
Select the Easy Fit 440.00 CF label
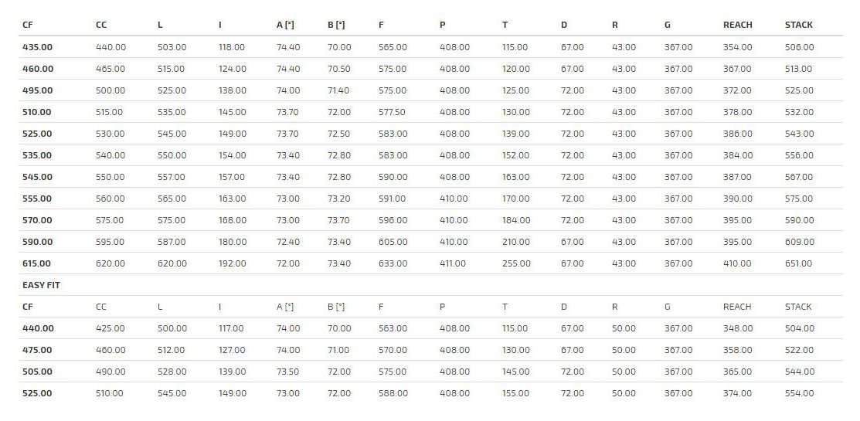pyautogui.click(x=38, y=328)
